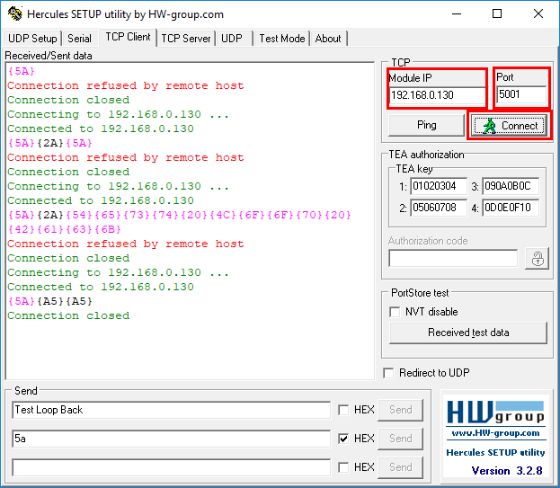
Task: Click the Hercules app icon in title bar
Action: pos(15,13)
